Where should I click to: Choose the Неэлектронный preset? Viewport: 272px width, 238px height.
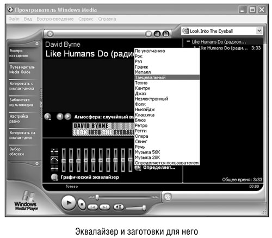167,99
